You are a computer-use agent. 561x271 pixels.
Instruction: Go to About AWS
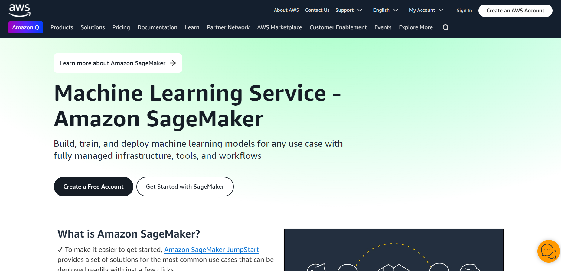286,10
